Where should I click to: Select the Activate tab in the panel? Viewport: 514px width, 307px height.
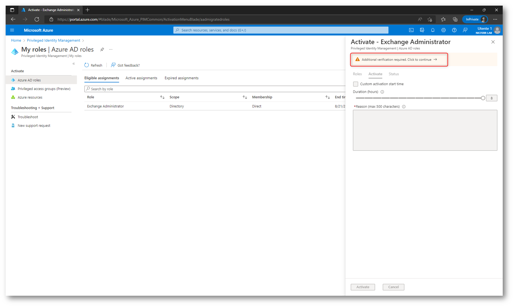click(x=375, y=74)
